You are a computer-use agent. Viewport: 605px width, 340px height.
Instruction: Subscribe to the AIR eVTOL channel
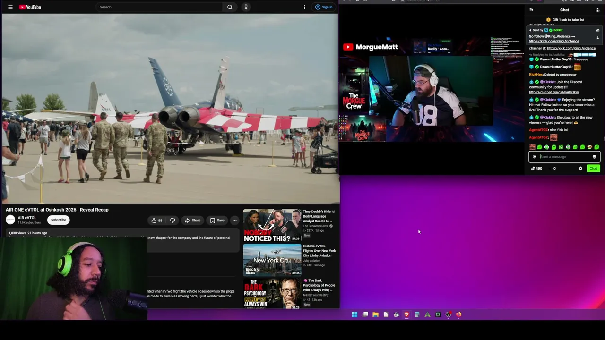[59, 220]
